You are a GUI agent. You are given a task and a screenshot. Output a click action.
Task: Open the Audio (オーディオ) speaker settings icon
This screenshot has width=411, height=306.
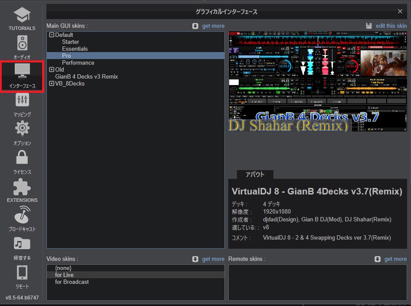tap(22, 43)
